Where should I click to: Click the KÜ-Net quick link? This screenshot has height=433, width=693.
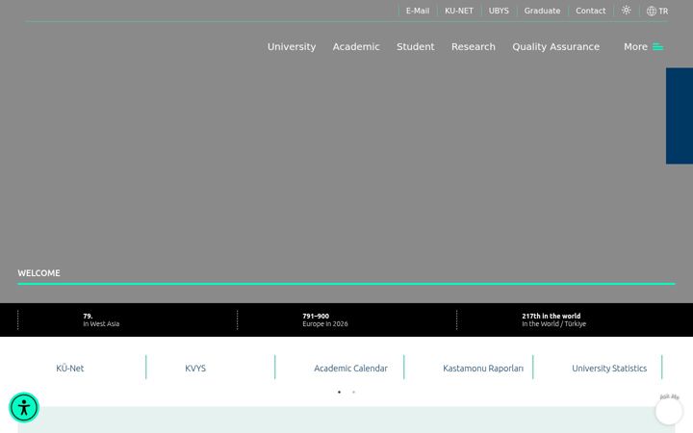tap(70, 368)
